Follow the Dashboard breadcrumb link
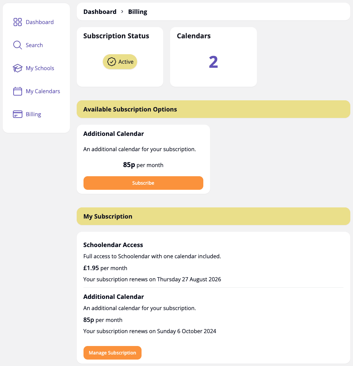Screen dimensions: 353x366 (100, 12)
